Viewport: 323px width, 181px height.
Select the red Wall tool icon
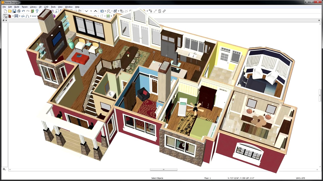coord(10,16)
